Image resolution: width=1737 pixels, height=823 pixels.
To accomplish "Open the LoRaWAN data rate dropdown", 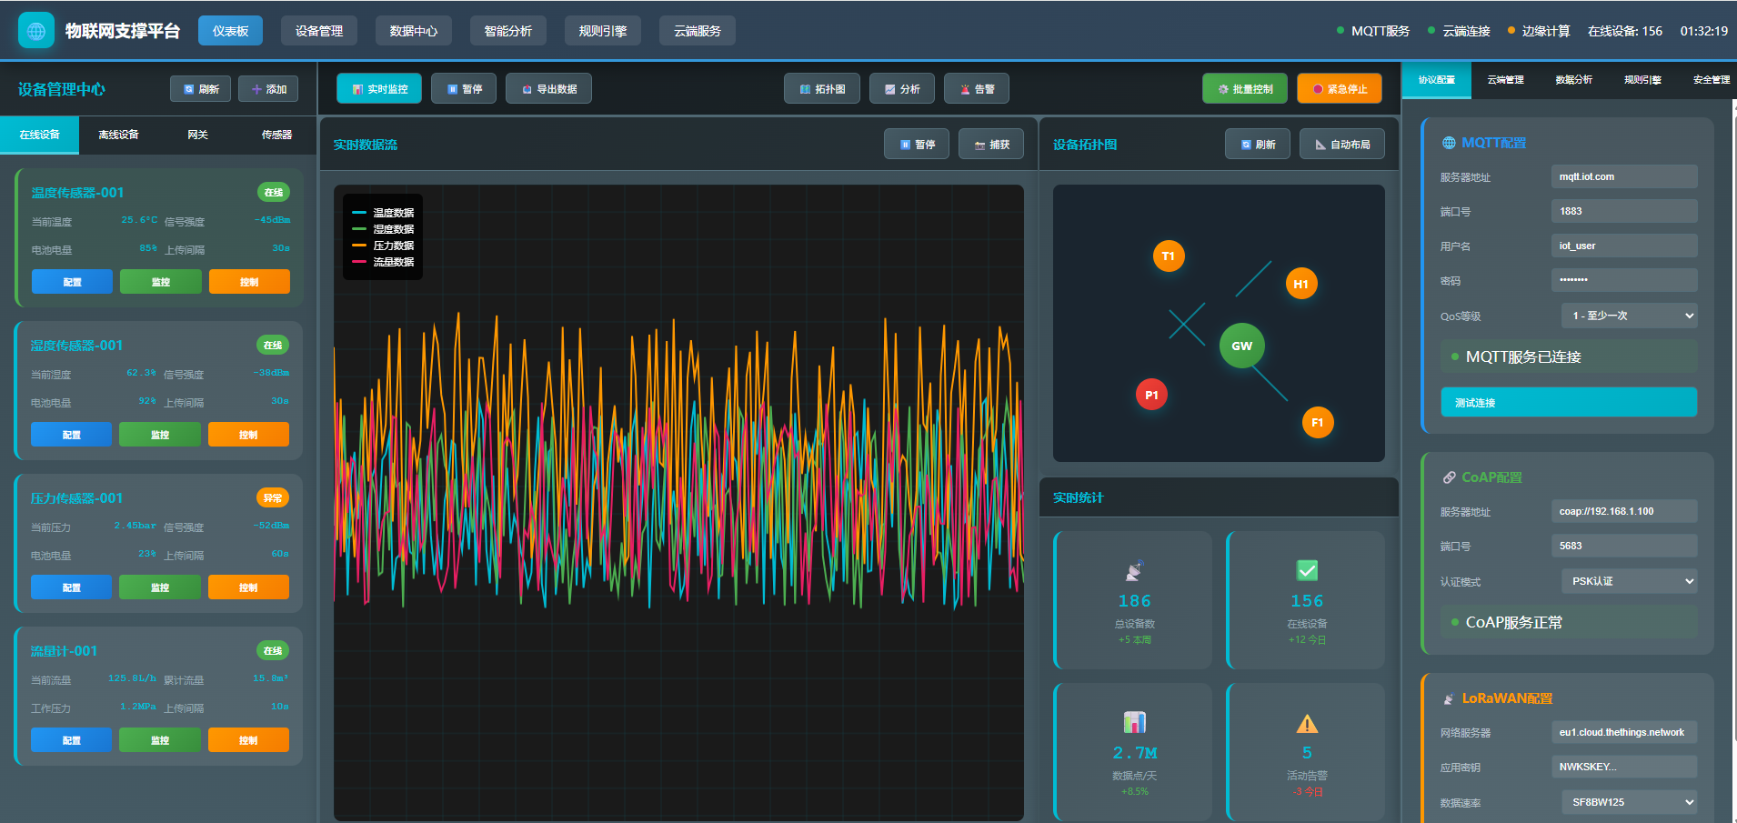I will coord(1629,802).
